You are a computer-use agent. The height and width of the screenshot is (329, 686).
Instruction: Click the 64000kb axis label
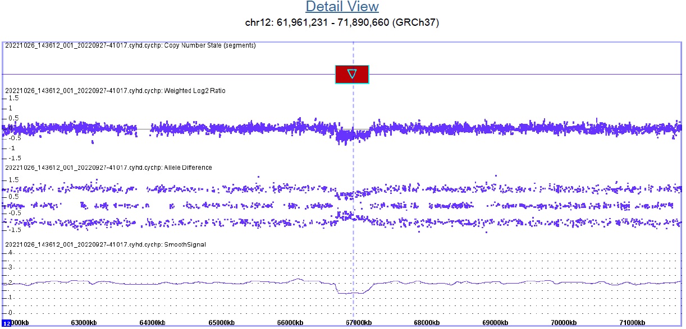[153, 323]
